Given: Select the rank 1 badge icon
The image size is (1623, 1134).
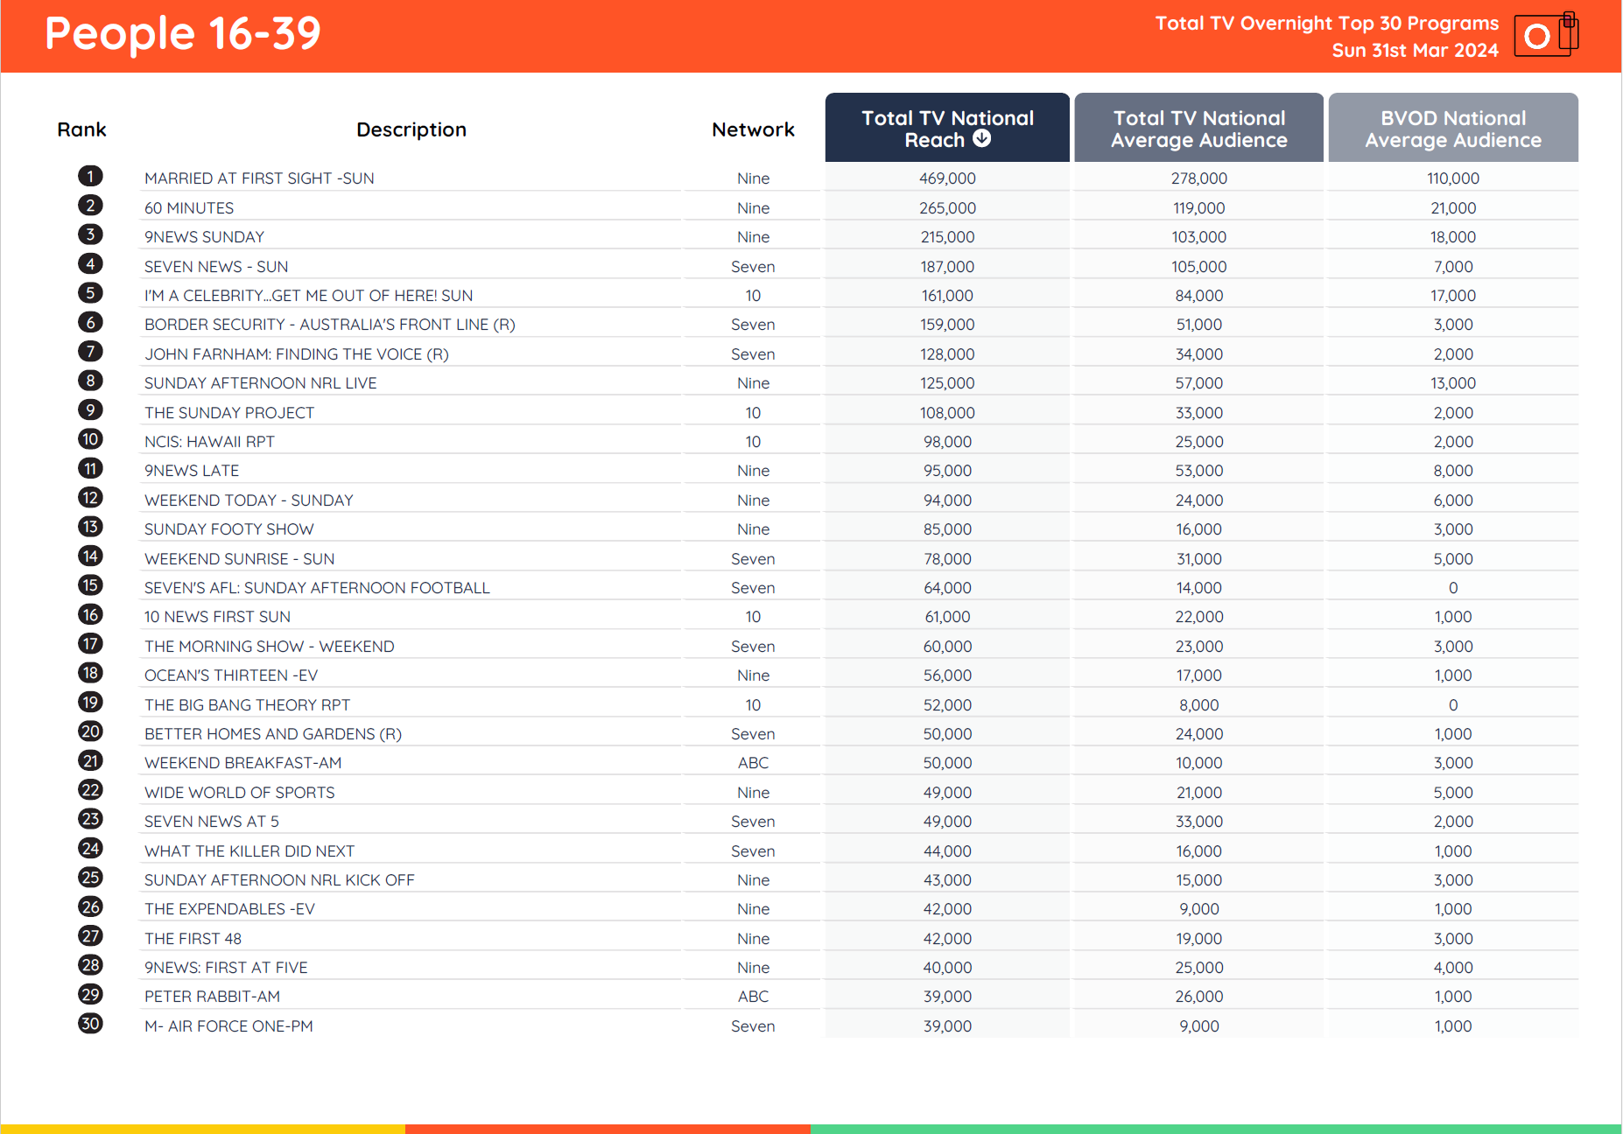Looking at the screenshot, I should click(x=90, y=175).
